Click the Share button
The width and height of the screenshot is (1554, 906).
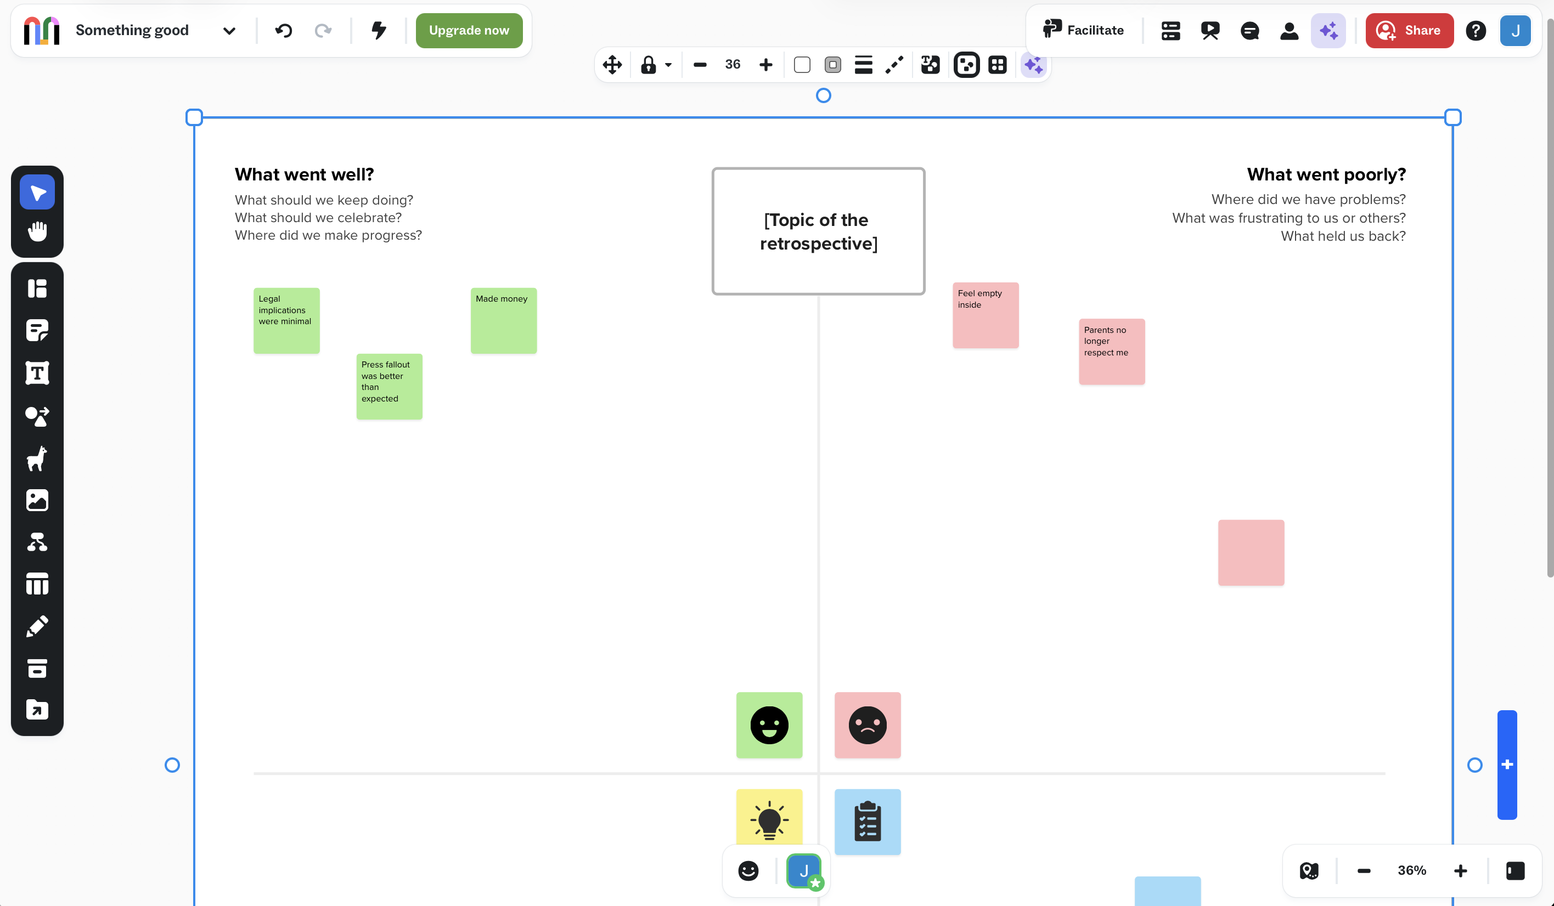pos(1409,30)
